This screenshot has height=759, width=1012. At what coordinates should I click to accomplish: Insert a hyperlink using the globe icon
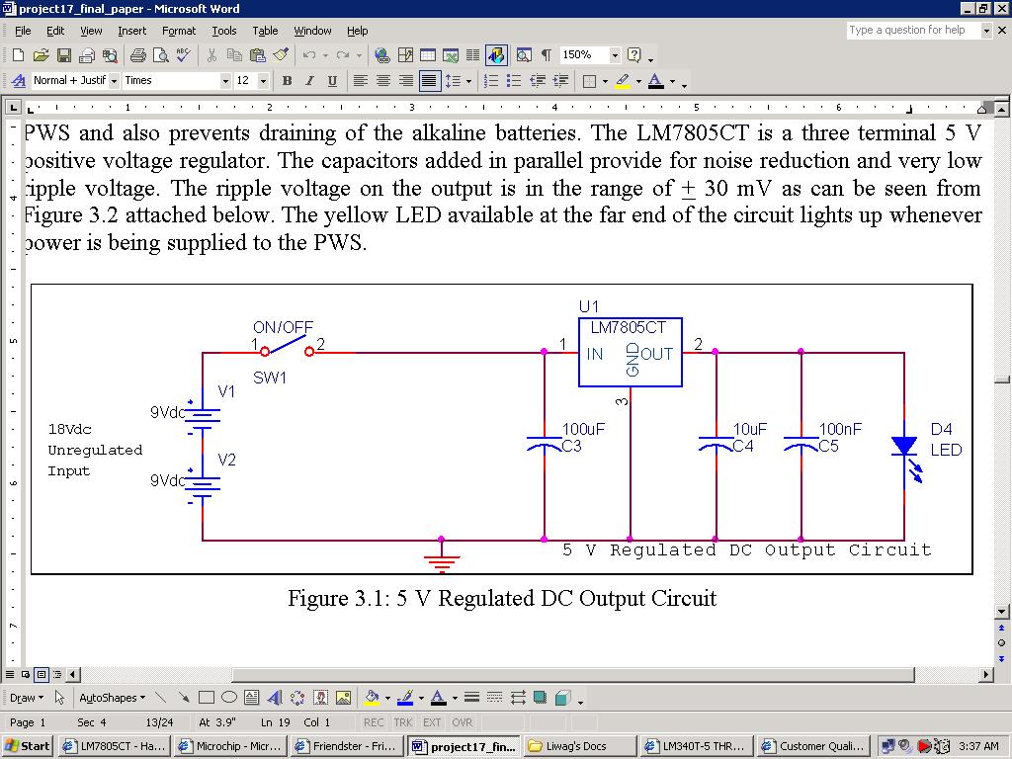click(382, 55)
